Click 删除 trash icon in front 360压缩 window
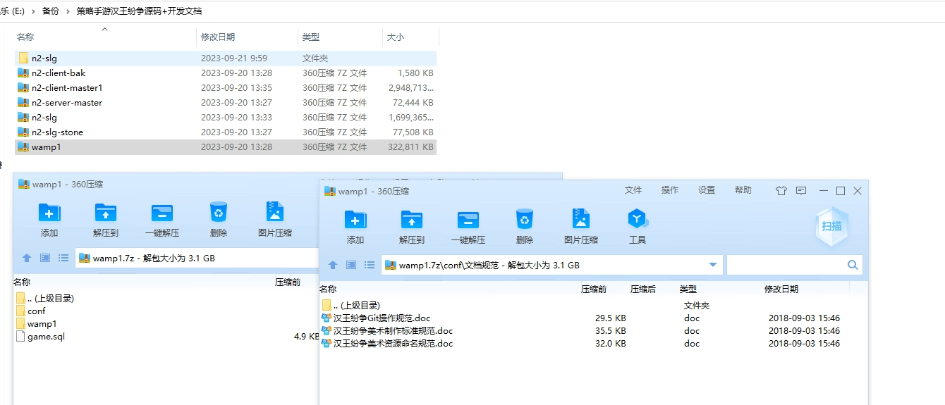This screenshot has height=405, width=945. (x=525, y=219)
